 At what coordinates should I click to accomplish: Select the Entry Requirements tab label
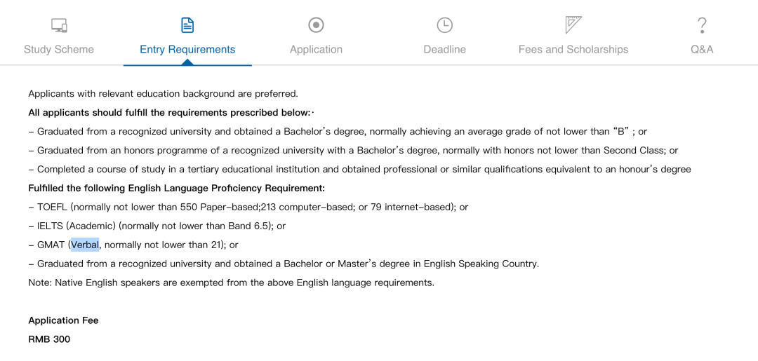[187, 49]
